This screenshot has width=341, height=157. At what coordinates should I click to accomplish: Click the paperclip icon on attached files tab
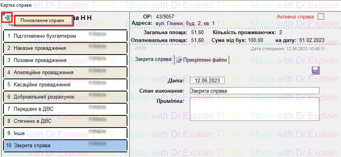179,60
